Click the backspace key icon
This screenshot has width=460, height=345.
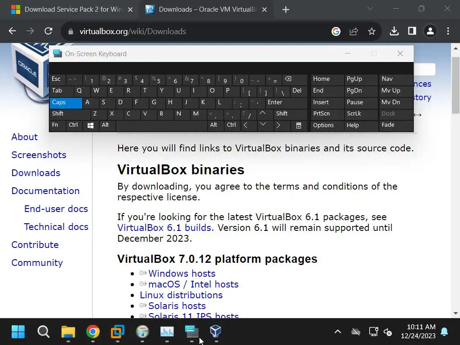coord(295,79)
